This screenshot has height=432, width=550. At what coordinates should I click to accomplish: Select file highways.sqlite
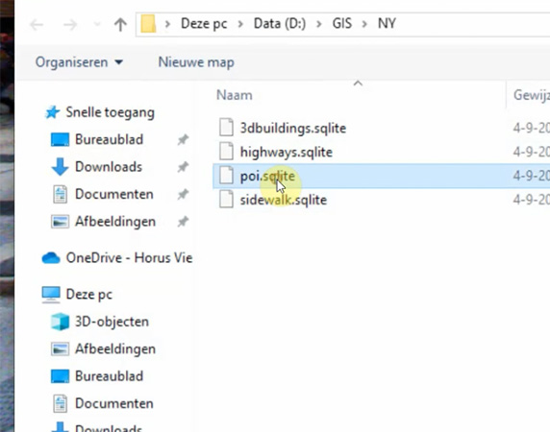[x=287, y=152]
